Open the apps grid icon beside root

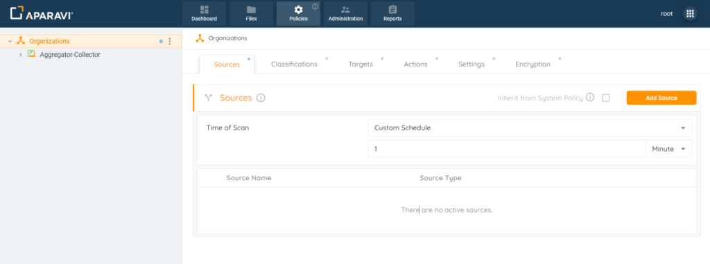(690, 14)
